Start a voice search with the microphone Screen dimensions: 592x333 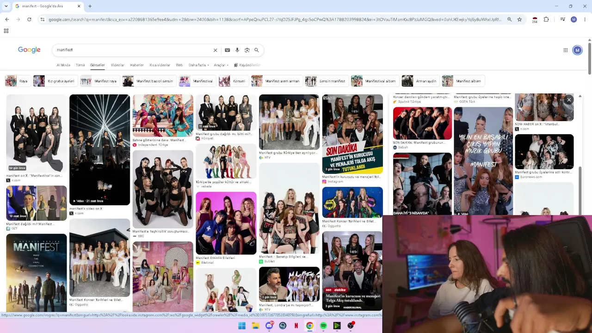click(x=237, y=50)
